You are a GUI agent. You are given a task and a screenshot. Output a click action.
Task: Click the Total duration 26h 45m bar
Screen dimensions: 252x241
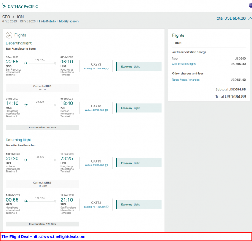coord(42,128)
